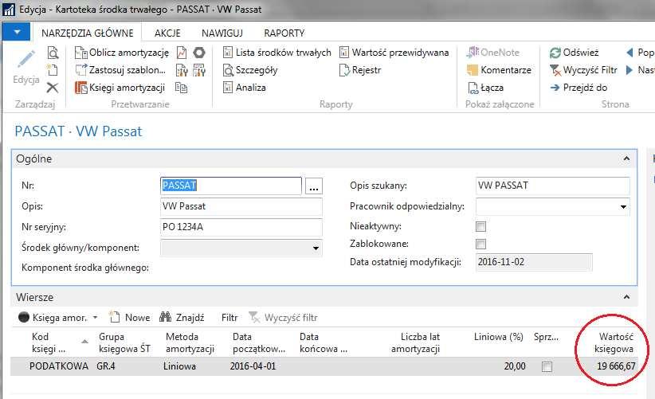Toggle the Nieaktywny checkbox
The image size is (655, 399).
click(480, 227)
